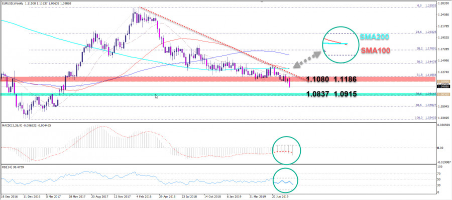Click the Fibonacci 88.6 level label
Image resolution: width=452 pixels, height=200 pixels.
[x=425, y=105]
